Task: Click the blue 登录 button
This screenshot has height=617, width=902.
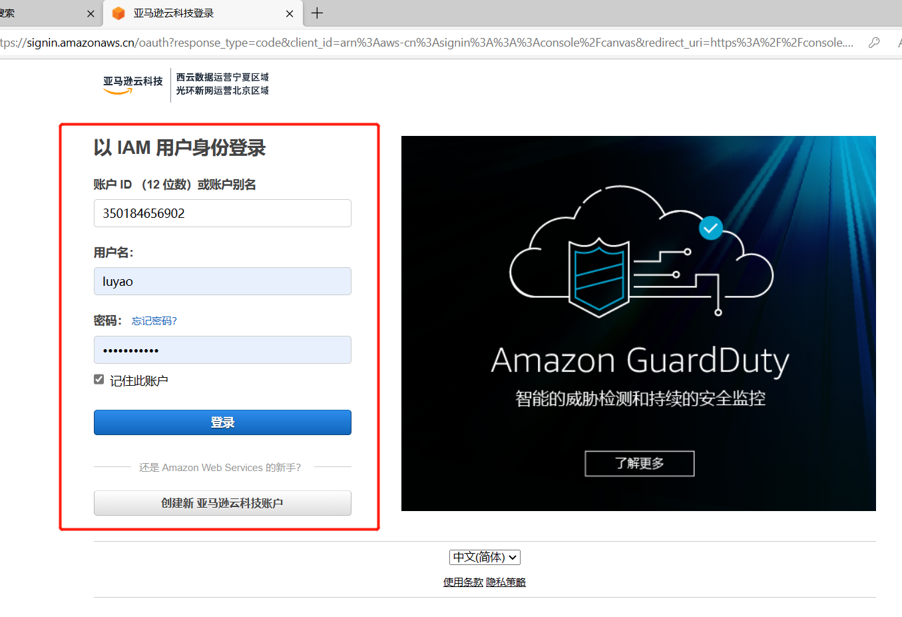Action: (x=222, y=422)
